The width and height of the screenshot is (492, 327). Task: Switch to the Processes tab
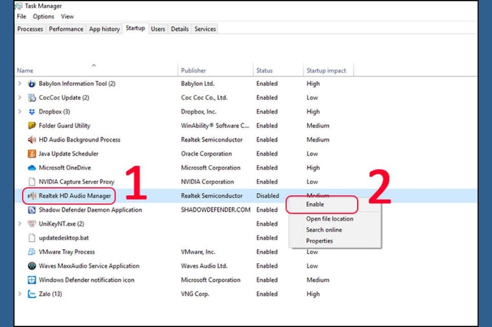coord(30,29)
